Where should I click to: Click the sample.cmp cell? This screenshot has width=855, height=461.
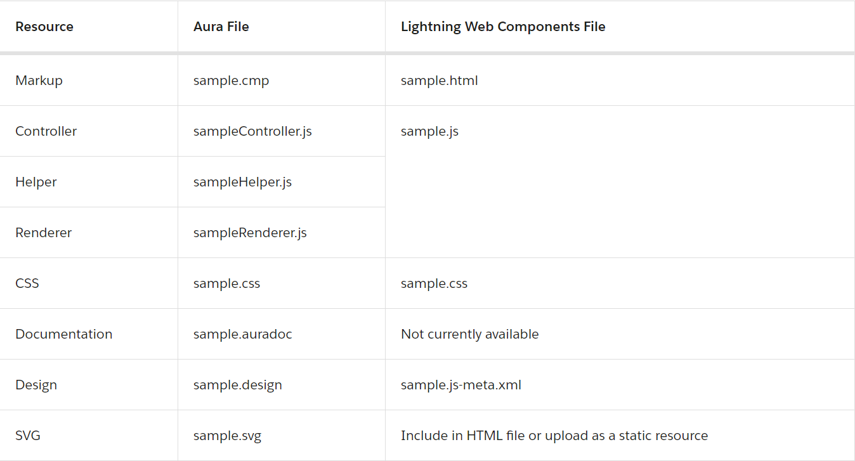click(x=232, y=81)
